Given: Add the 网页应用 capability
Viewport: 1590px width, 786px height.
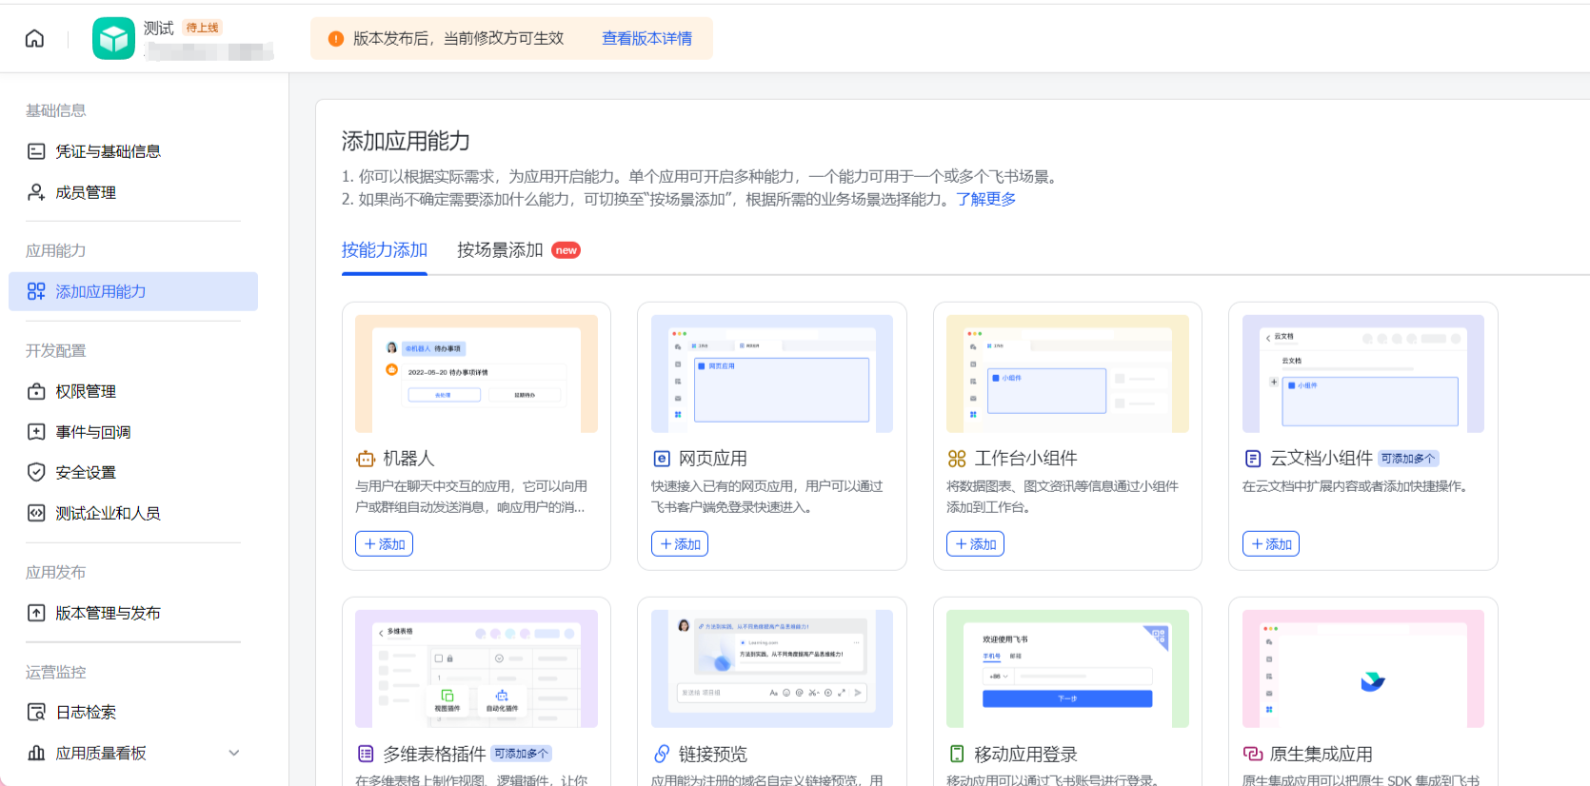Looking at the screenshot, I should coord(680,543).
